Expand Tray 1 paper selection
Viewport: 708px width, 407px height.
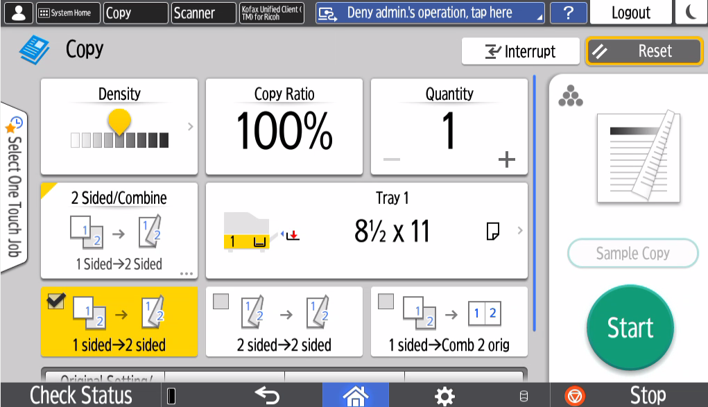coord(520,231)
